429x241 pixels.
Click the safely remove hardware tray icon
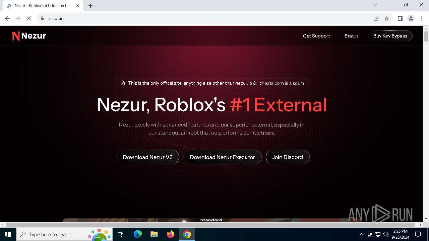click(x=370, y=234)
